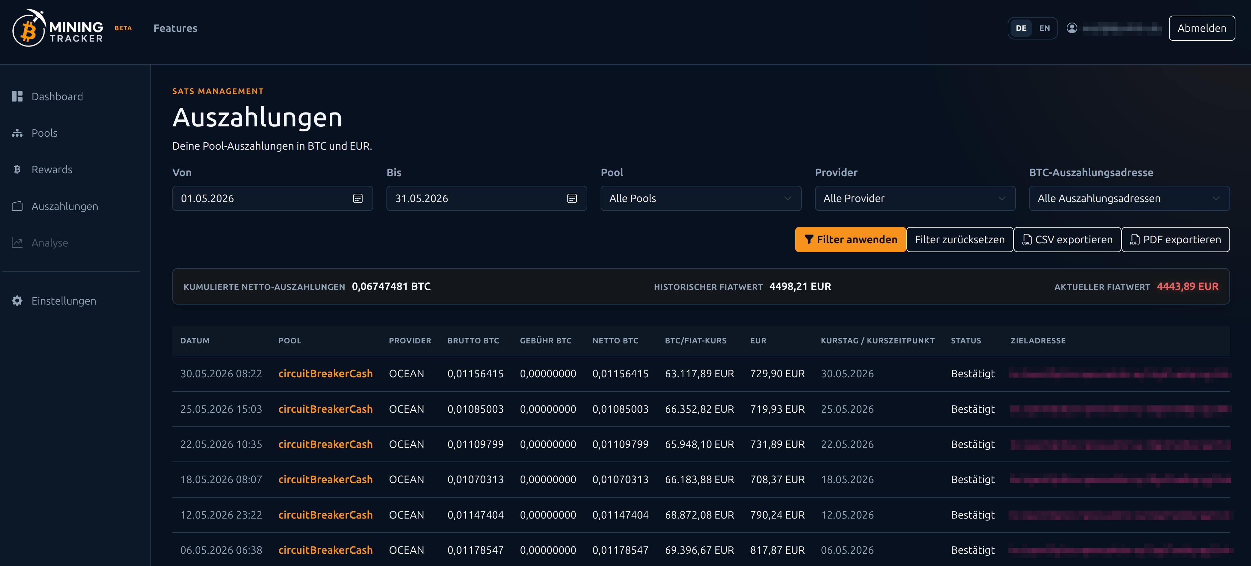
Task: Click the PROVIDER column header
Action: (410, 340)
